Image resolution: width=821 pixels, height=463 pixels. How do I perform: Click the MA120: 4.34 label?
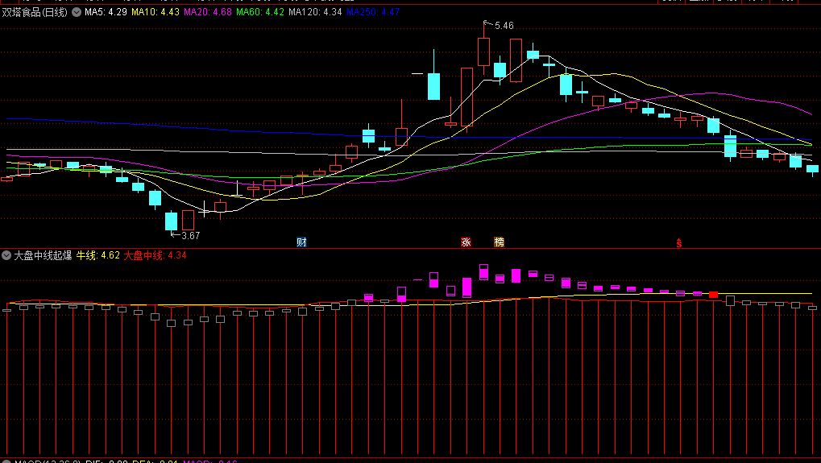pyautogui.click(x=315, y=12)
